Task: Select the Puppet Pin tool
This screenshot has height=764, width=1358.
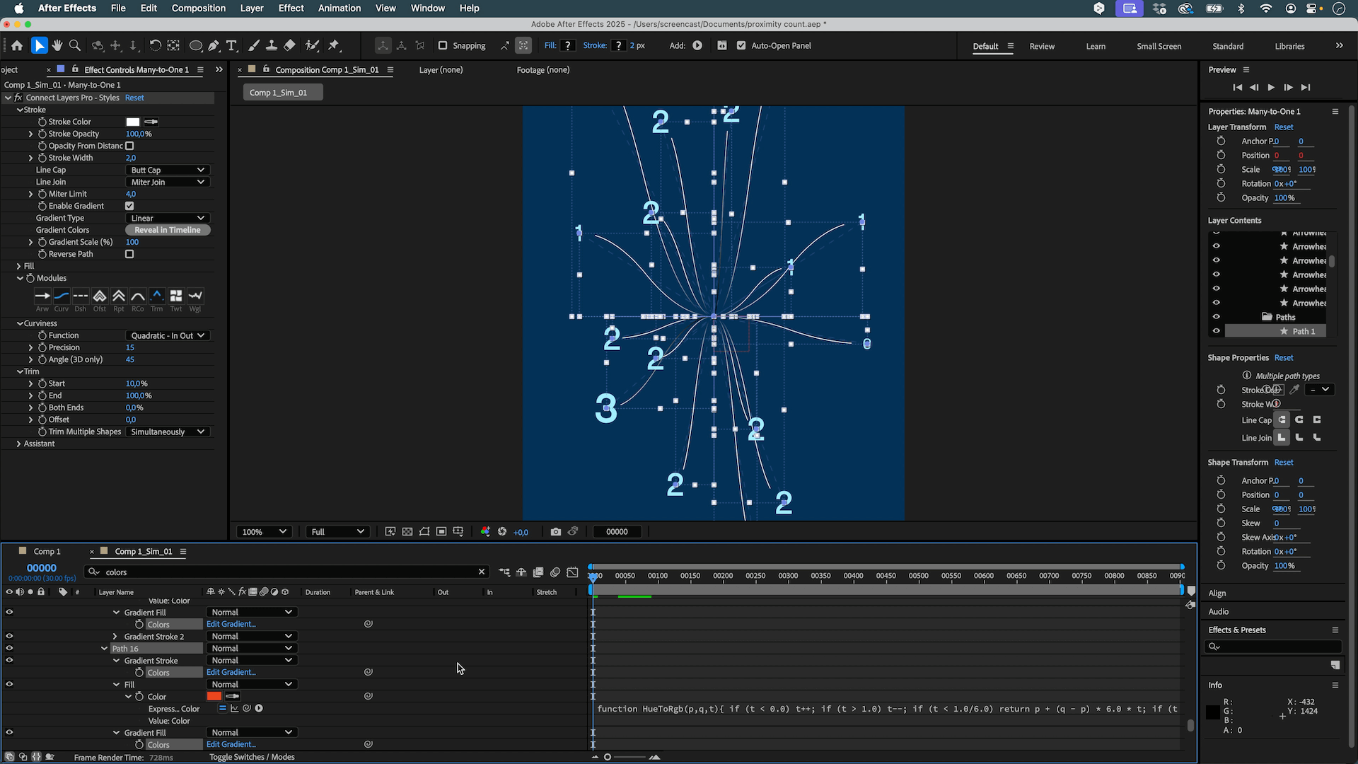Action: 334,46
